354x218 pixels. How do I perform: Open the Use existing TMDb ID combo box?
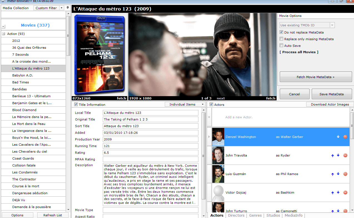tap(307, 25)
